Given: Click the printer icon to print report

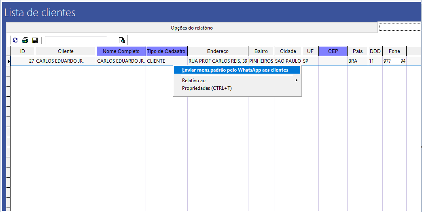Looking at the screenshot, I should tap(25, 40).
